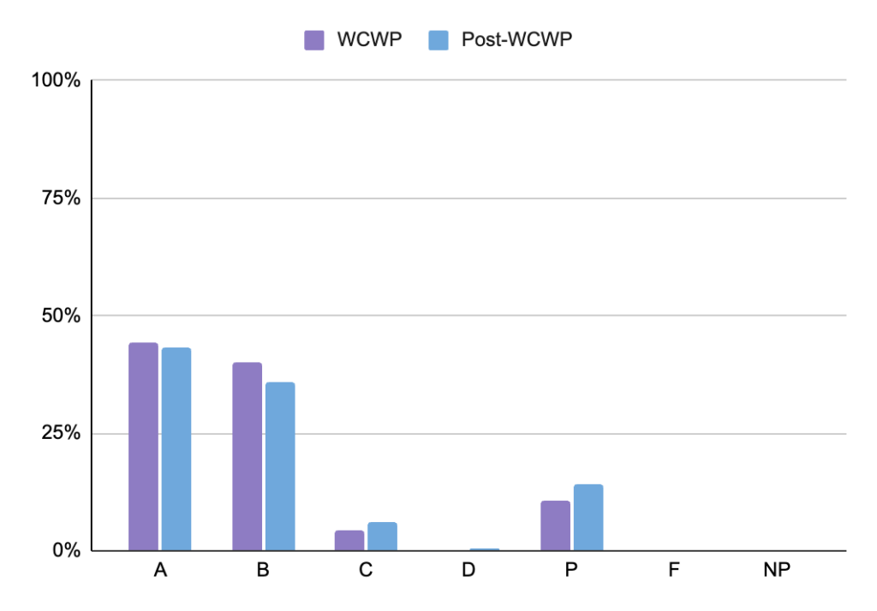
Task: Click the blue Post-WCWP legend swatch
Action: pos(437,39)
